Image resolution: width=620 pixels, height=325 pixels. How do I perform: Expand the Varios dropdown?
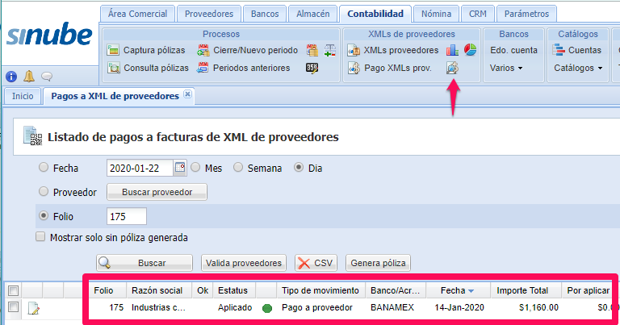coord(506,68)
